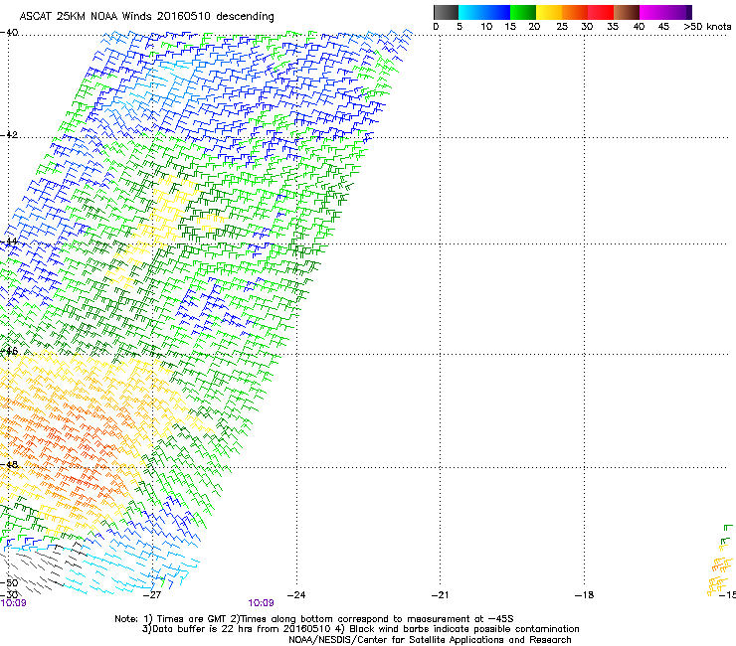
Task: Click the yellow 20-25 knots legend swatch
Action: pos(549,12)
